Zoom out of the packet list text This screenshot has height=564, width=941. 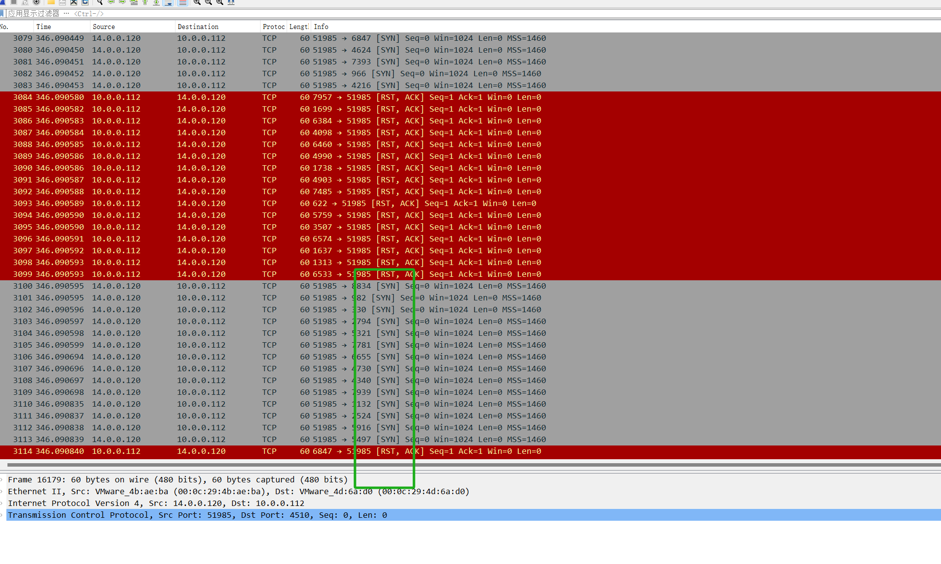[x=208, y=2]
